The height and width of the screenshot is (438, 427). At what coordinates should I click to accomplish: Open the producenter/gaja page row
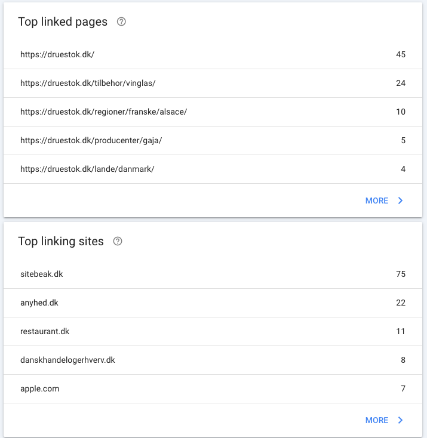[x=213, y=140]
